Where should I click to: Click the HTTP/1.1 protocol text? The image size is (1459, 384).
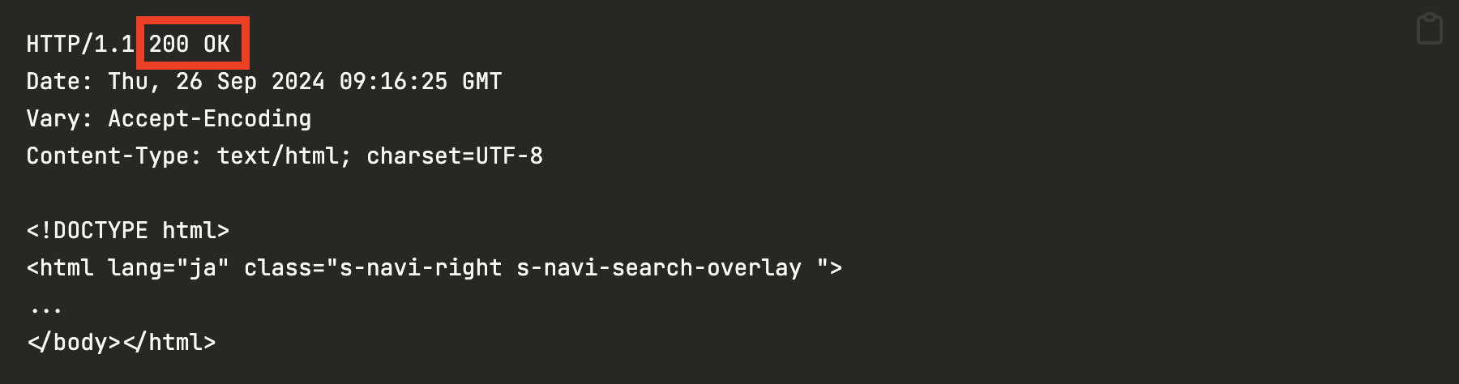[x=80, y=44]
